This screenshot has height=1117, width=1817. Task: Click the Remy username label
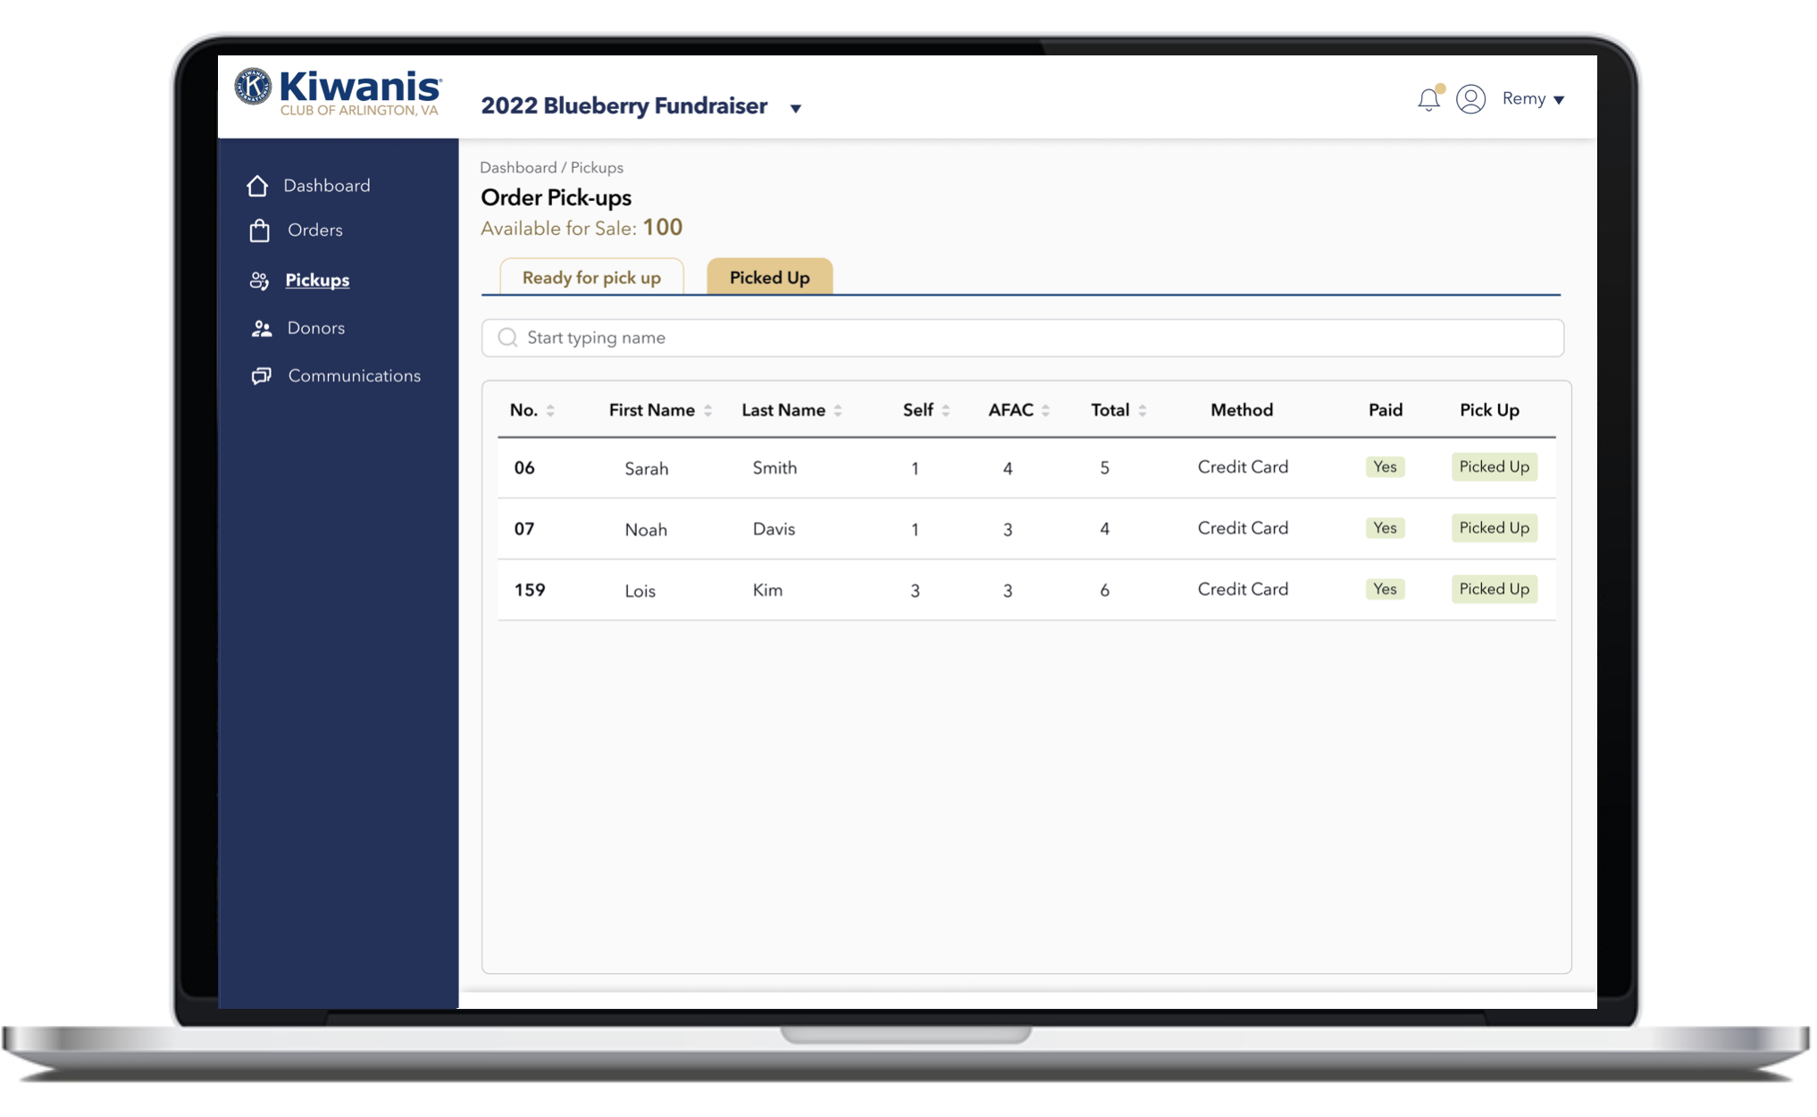[1524, 98]
